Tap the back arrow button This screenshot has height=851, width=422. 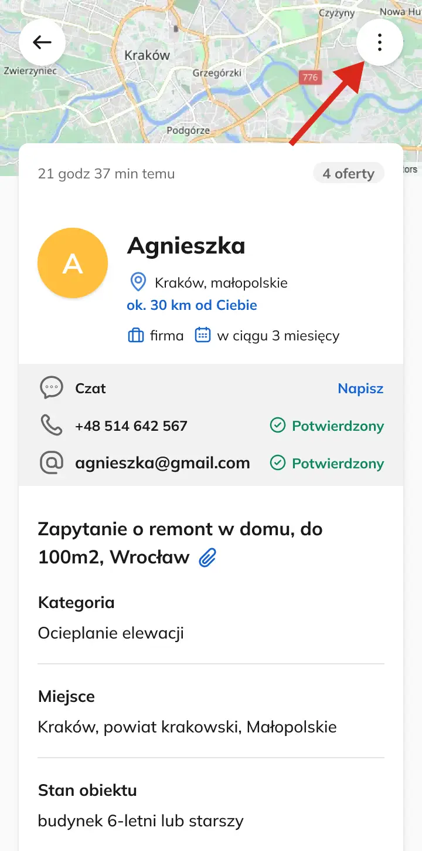[x=42, y=42]
